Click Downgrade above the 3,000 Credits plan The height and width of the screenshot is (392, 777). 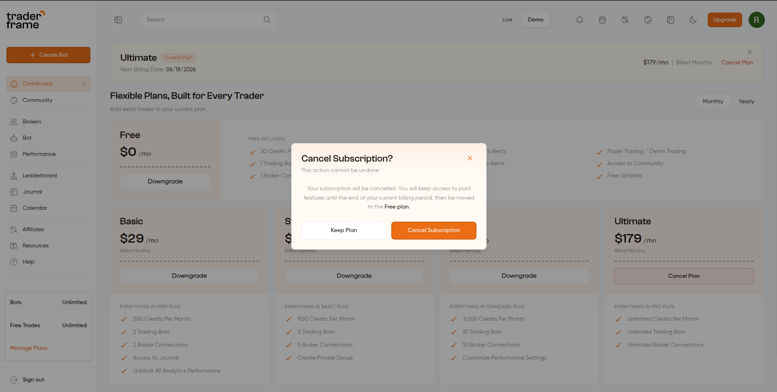click(x=519, y=276)
